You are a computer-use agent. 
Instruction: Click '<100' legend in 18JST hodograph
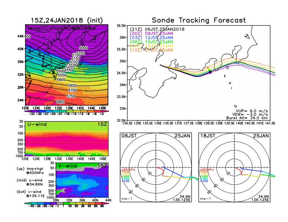[x=204, y=181]
